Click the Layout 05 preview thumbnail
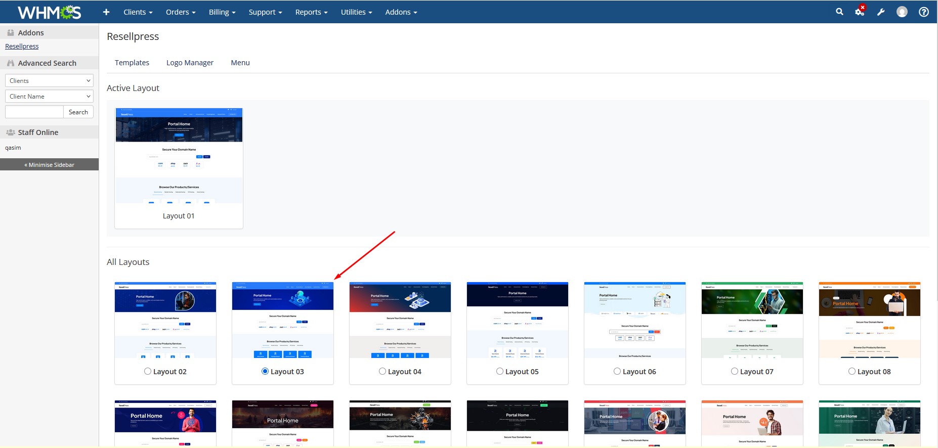The height and width of the screenshot is (448, 938). [x=517, y=320]
